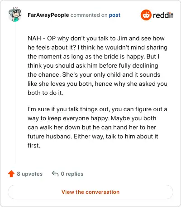Viewport: 181px width, 207px height.
Task: Follow the blue 'post' link
Action: (x=114, y=15)
